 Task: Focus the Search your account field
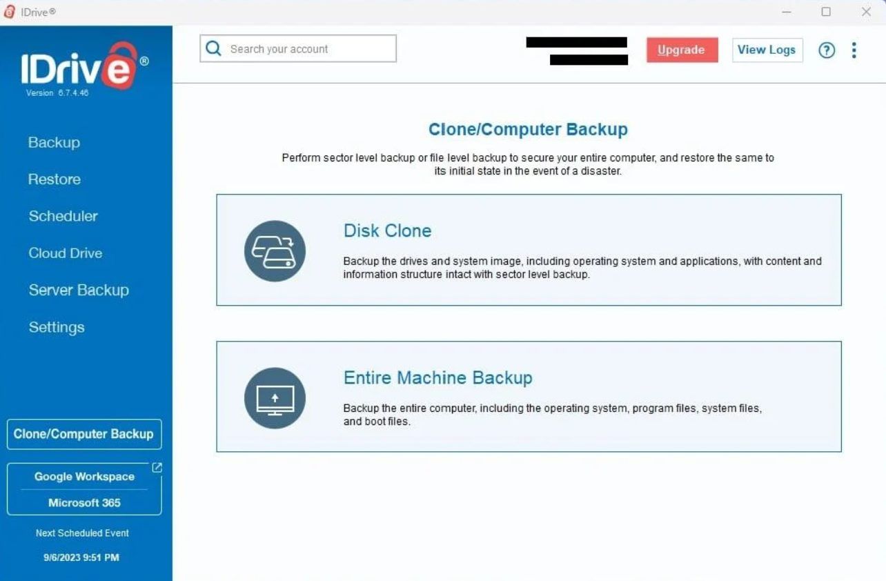tap(298, 49)
